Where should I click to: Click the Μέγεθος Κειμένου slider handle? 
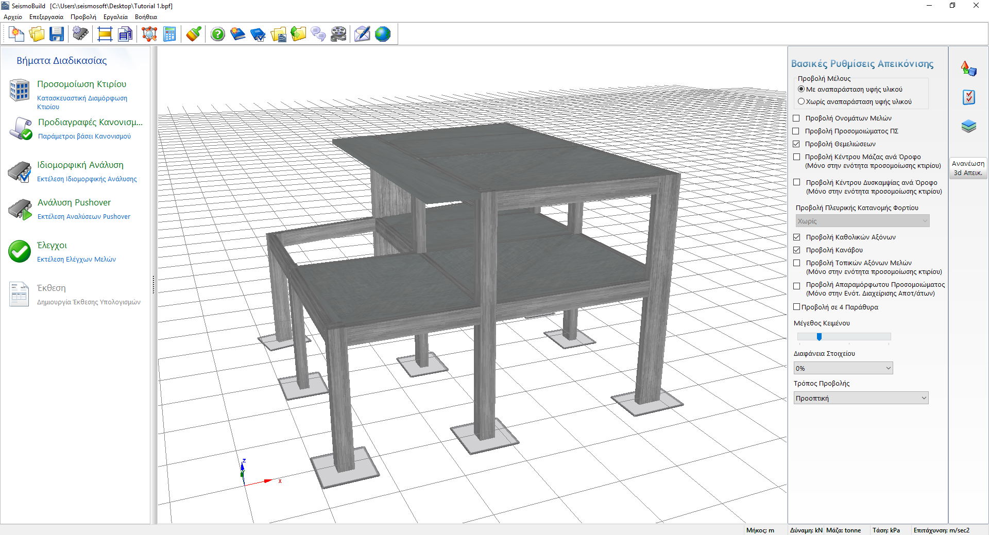(x=819, y=337)
